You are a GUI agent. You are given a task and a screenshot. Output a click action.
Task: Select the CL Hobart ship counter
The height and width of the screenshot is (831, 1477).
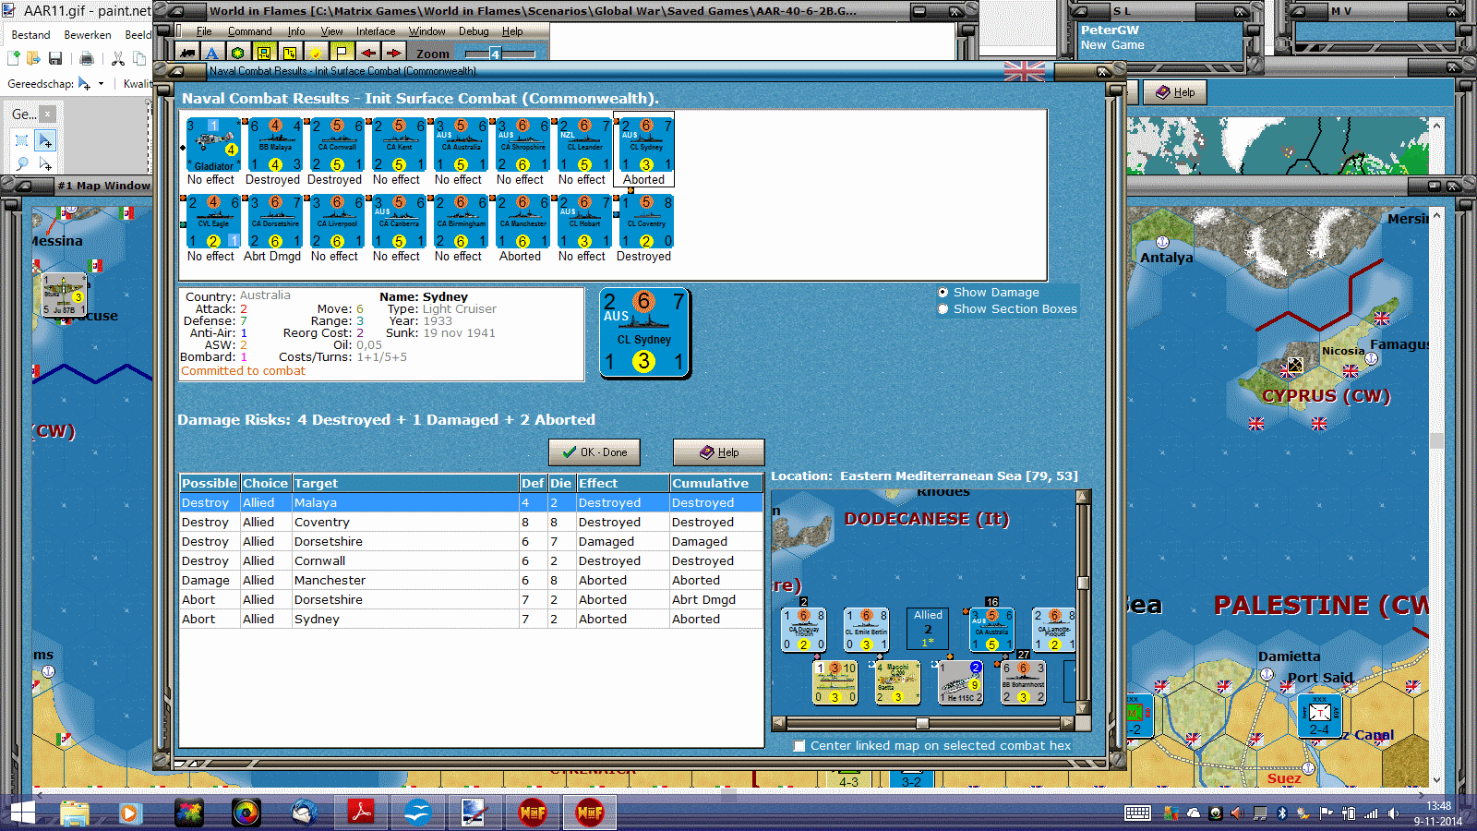[x=584, y=222]
